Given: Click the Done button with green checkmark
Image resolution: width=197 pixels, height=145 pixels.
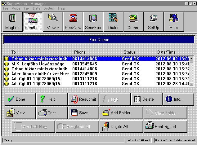Looking at the screenshot, I should 20,99.
